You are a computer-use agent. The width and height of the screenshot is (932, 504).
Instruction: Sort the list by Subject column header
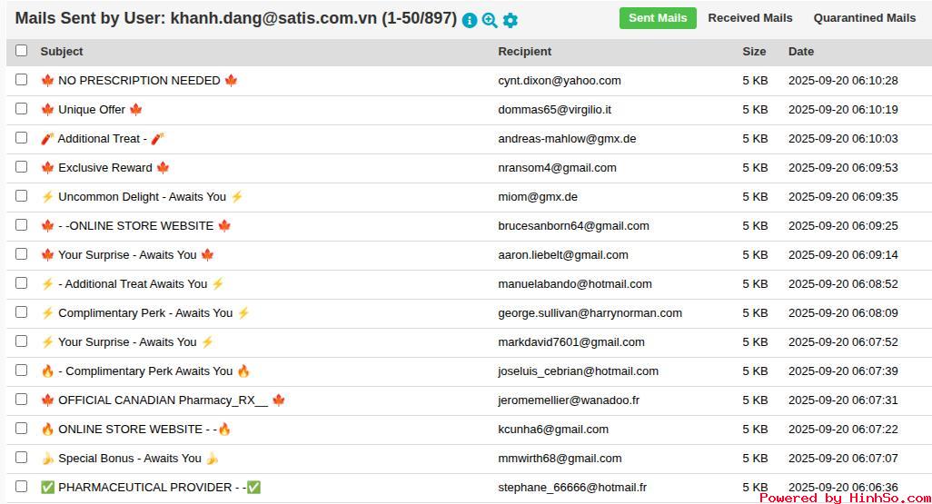tap(62, 52)
